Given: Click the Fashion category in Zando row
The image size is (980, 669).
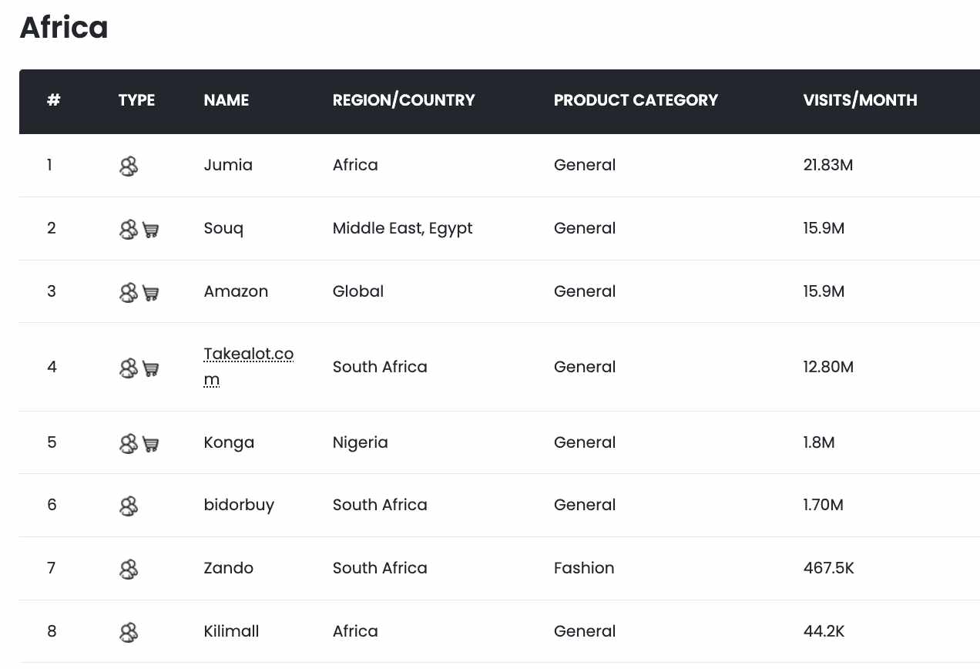Looking at the screenshot, I should click(584, 568).
